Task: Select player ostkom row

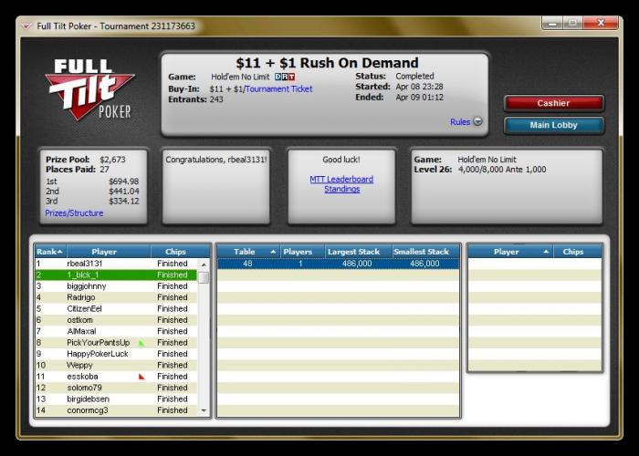Action: (x=117, y=320)
